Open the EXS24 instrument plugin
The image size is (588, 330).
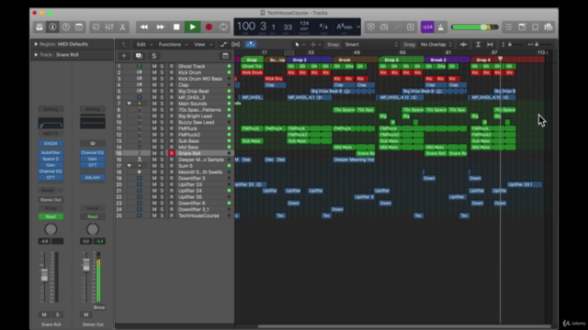point(51,143)
